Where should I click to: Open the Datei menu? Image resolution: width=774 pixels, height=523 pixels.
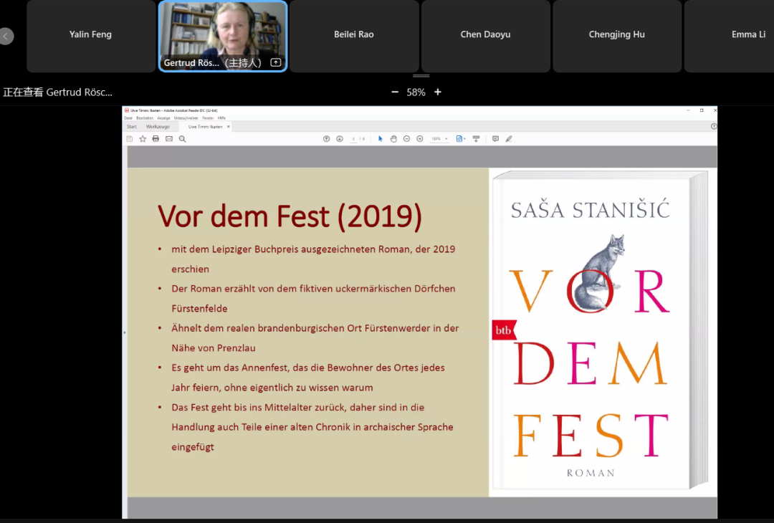[128, 118]
